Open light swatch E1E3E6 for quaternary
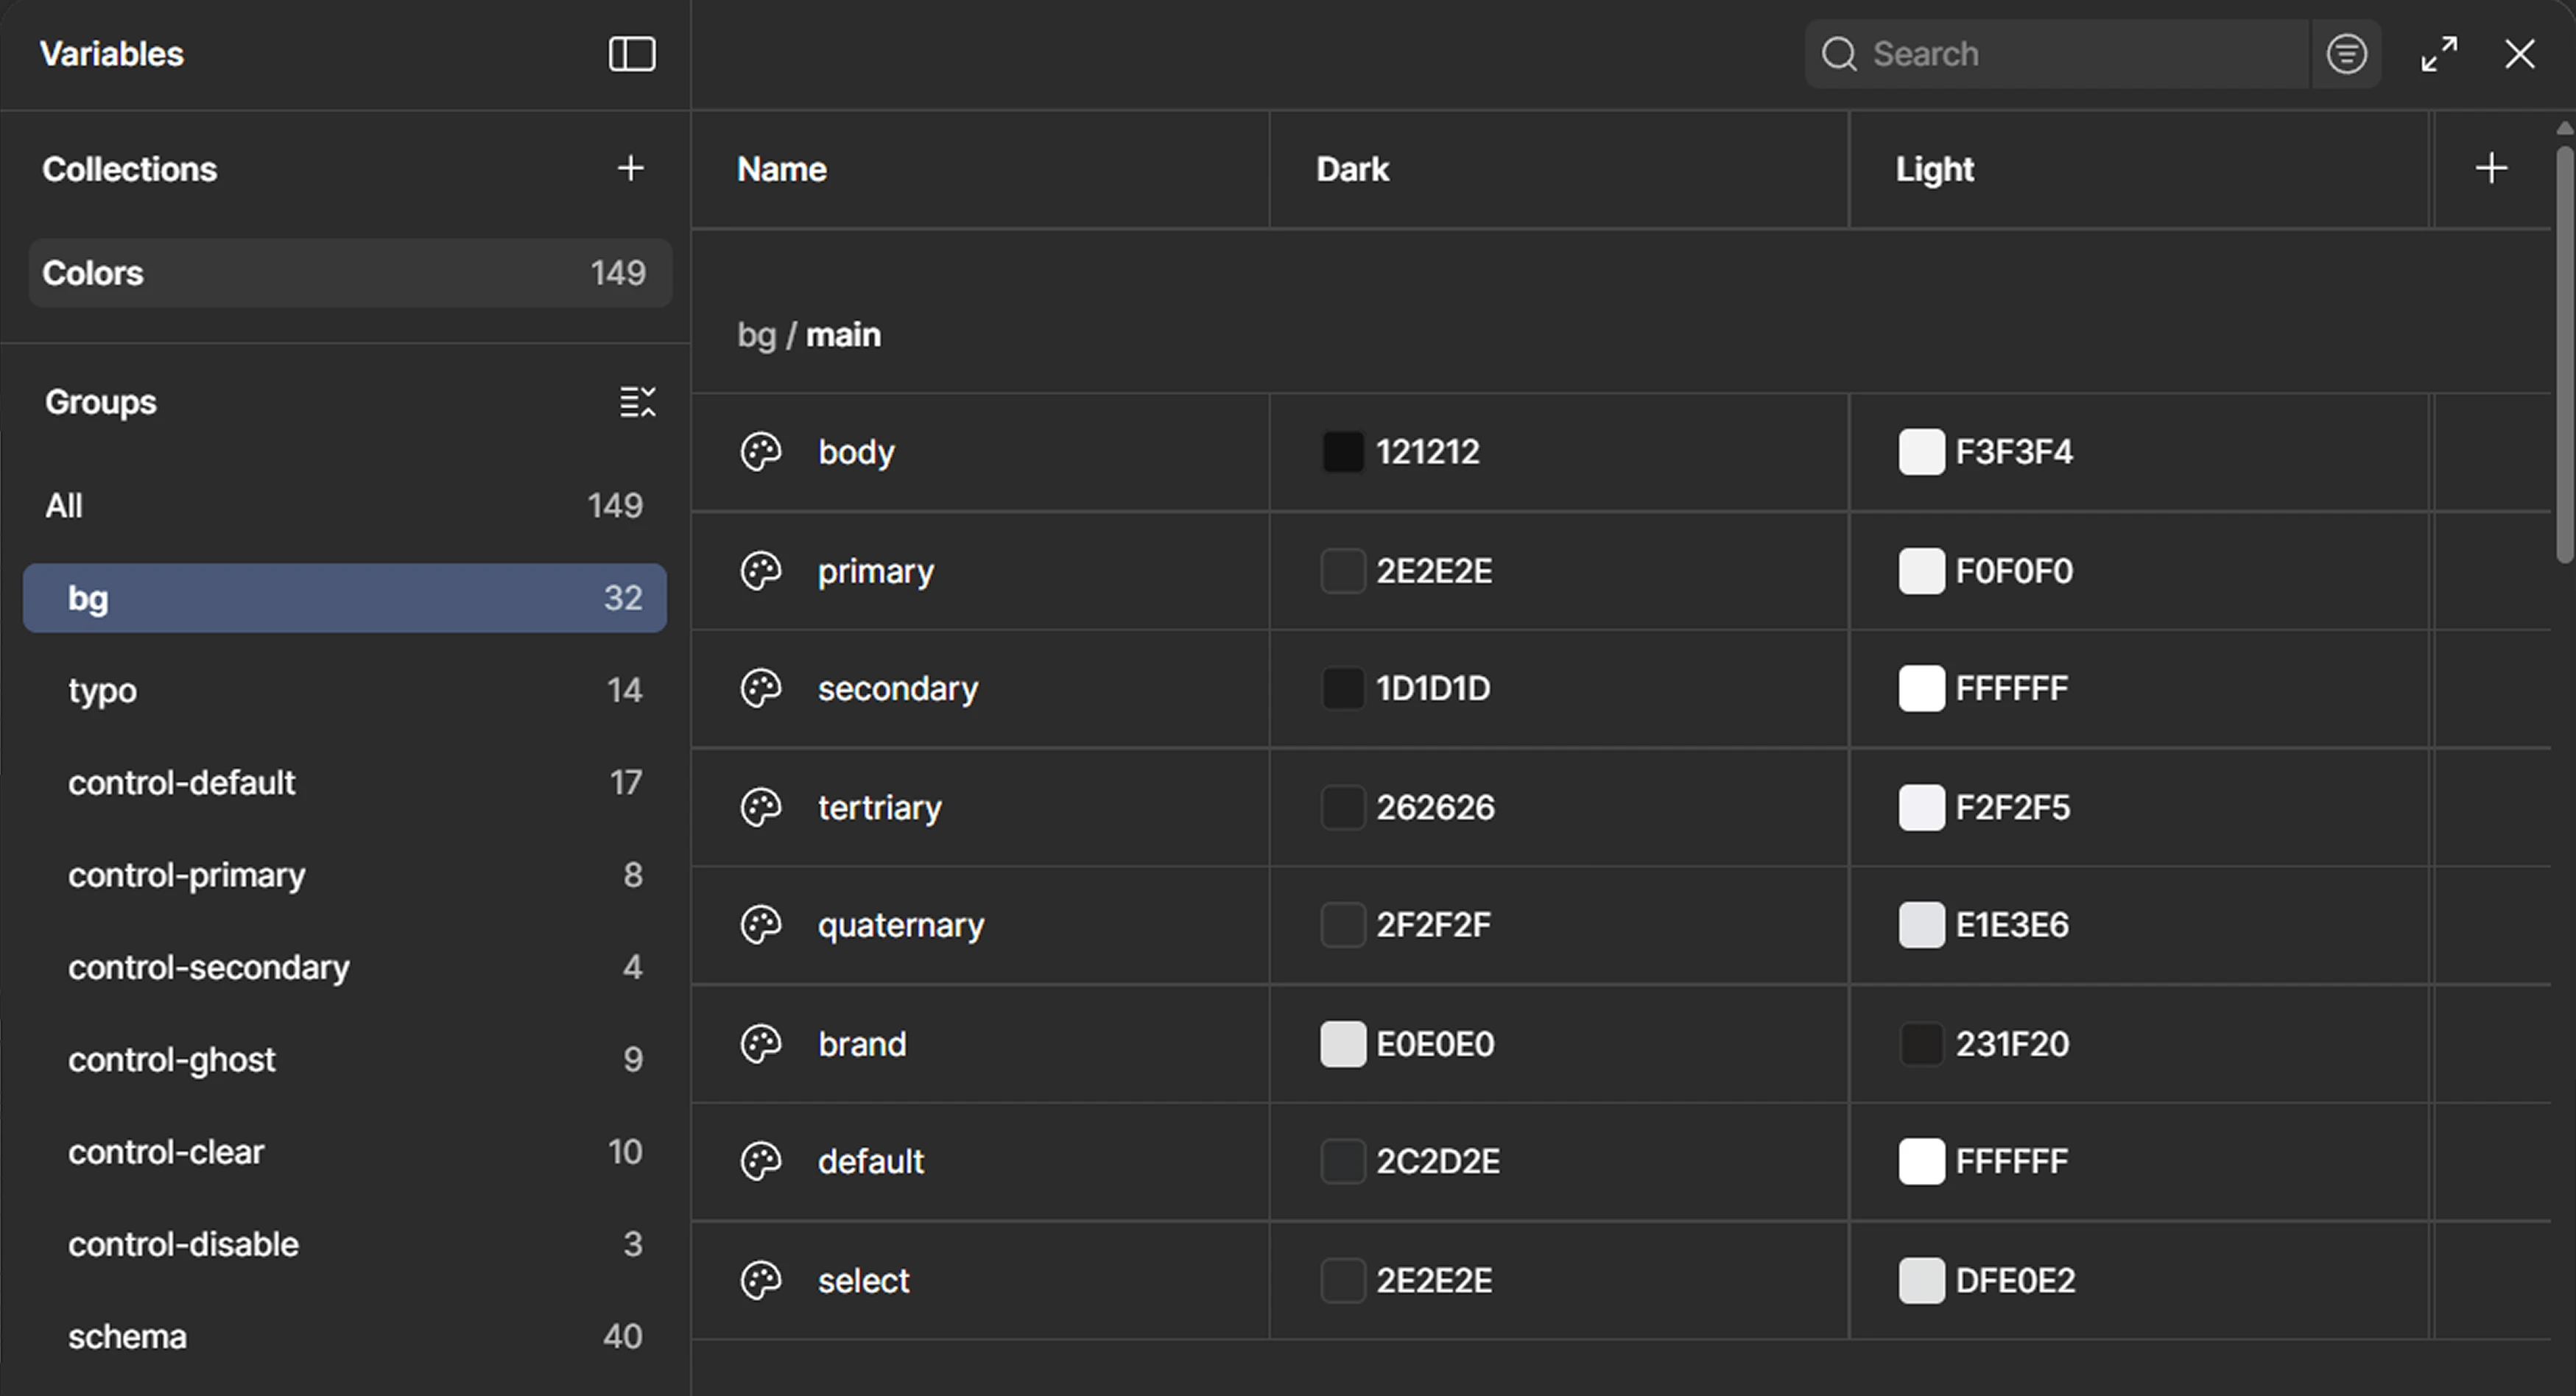This screenshot has height=1396, width=2576. click(x=1921, y=925)
